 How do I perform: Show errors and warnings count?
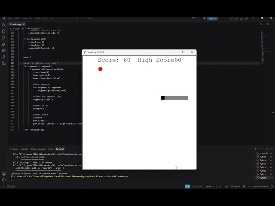(x=11, y=186)
